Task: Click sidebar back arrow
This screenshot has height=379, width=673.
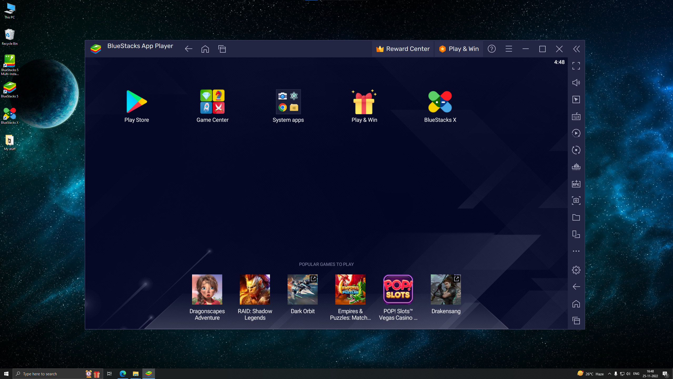Action: point(576,287)
